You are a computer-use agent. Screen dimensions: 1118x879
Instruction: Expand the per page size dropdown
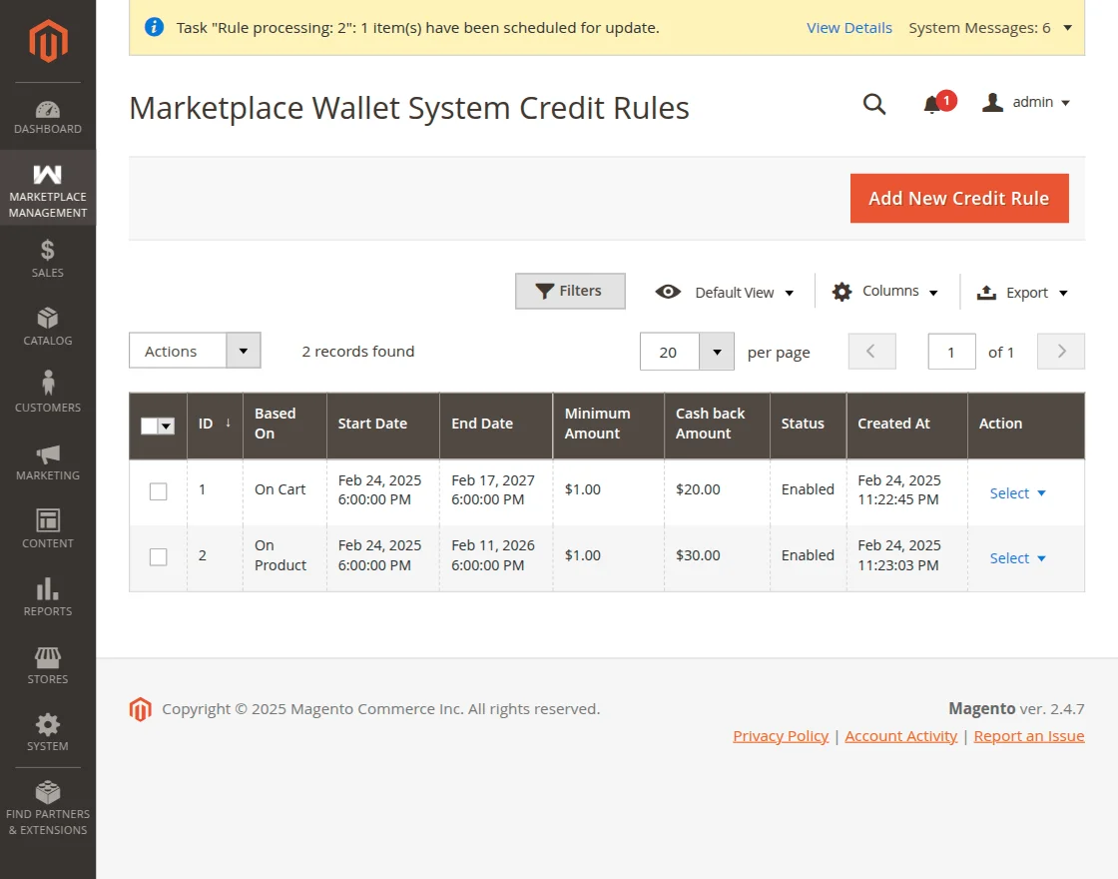click(x=716, y=351)
